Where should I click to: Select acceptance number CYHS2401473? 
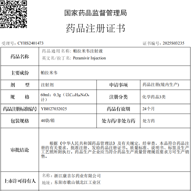tap(30, 43)
